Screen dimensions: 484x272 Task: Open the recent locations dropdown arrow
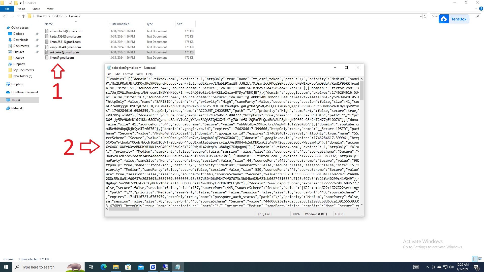tap(18, 16)
